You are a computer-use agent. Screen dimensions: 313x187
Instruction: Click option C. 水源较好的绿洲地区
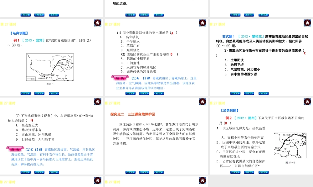(138, 67)
